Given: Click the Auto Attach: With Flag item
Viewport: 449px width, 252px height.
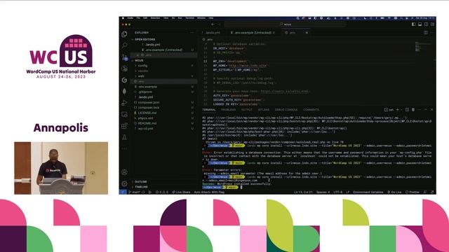Looking at the screenshot, I should [209, 192].
